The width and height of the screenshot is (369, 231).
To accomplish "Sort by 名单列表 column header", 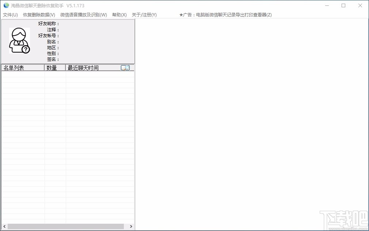I will click(23, 68).
